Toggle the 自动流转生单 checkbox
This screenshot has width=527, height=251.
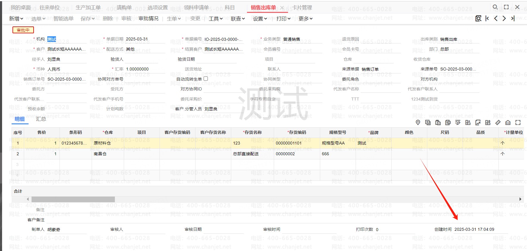206,79
